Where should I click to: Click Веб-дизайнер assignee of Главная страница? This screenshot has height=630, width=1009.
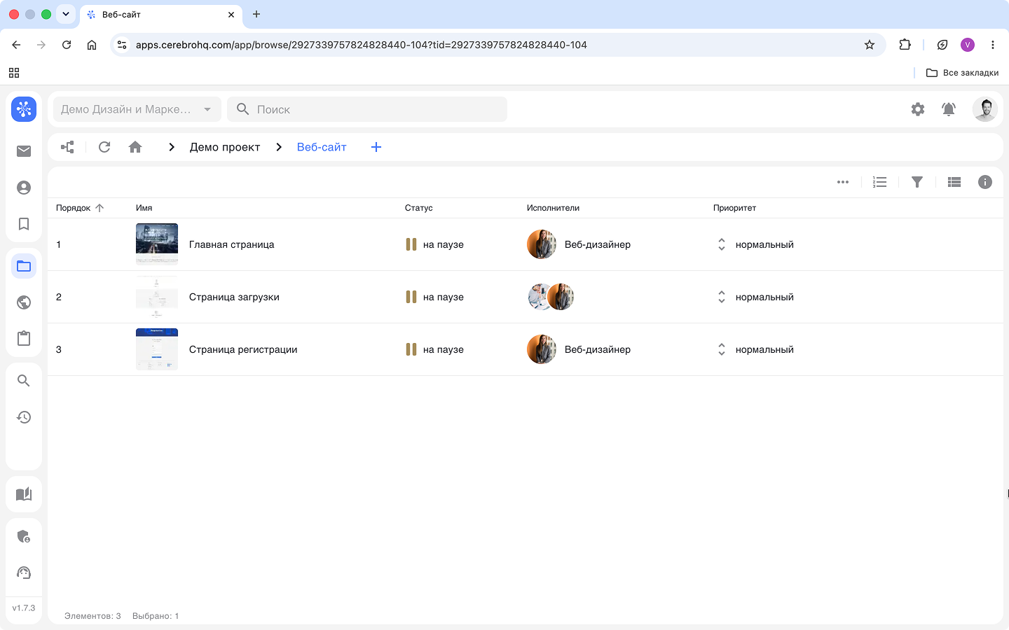coord(579,244)
